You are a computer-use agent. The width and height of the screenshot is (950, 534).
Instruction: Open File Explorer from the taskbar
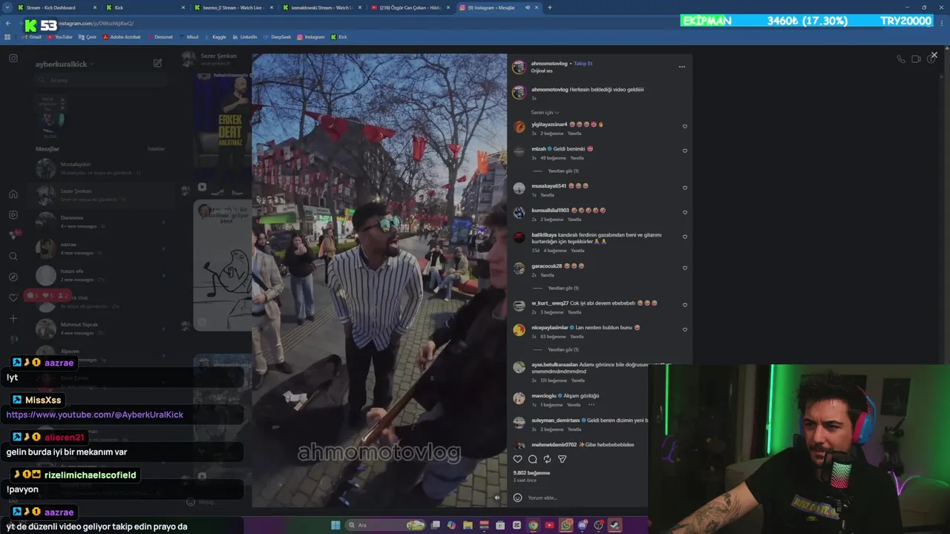[x=468, y=525]
